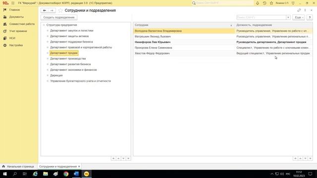
Task: Move up in department tree navigation
Action: 118,159
